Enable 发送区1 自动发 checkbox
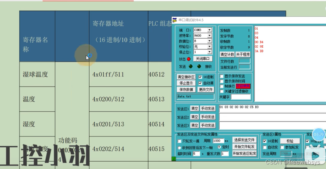Screen dimensions: 326x169 (x=265, y=147)
